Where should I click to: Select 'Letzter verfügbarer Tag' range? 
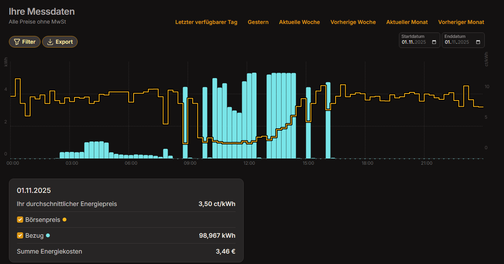pos(206,22)
